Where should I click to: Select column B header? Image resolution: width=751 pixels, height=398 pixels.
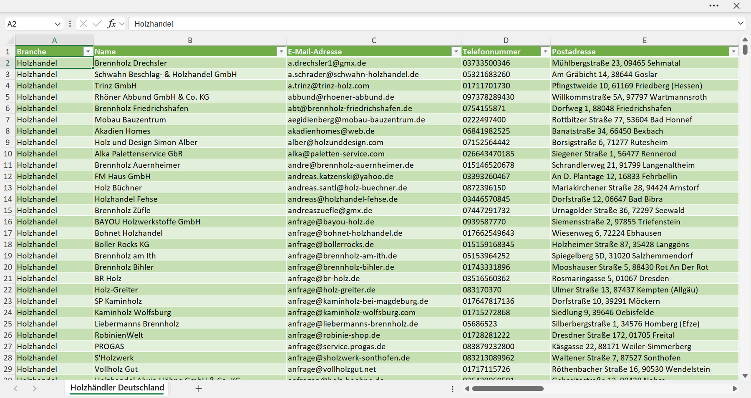(x=190, y=40)
